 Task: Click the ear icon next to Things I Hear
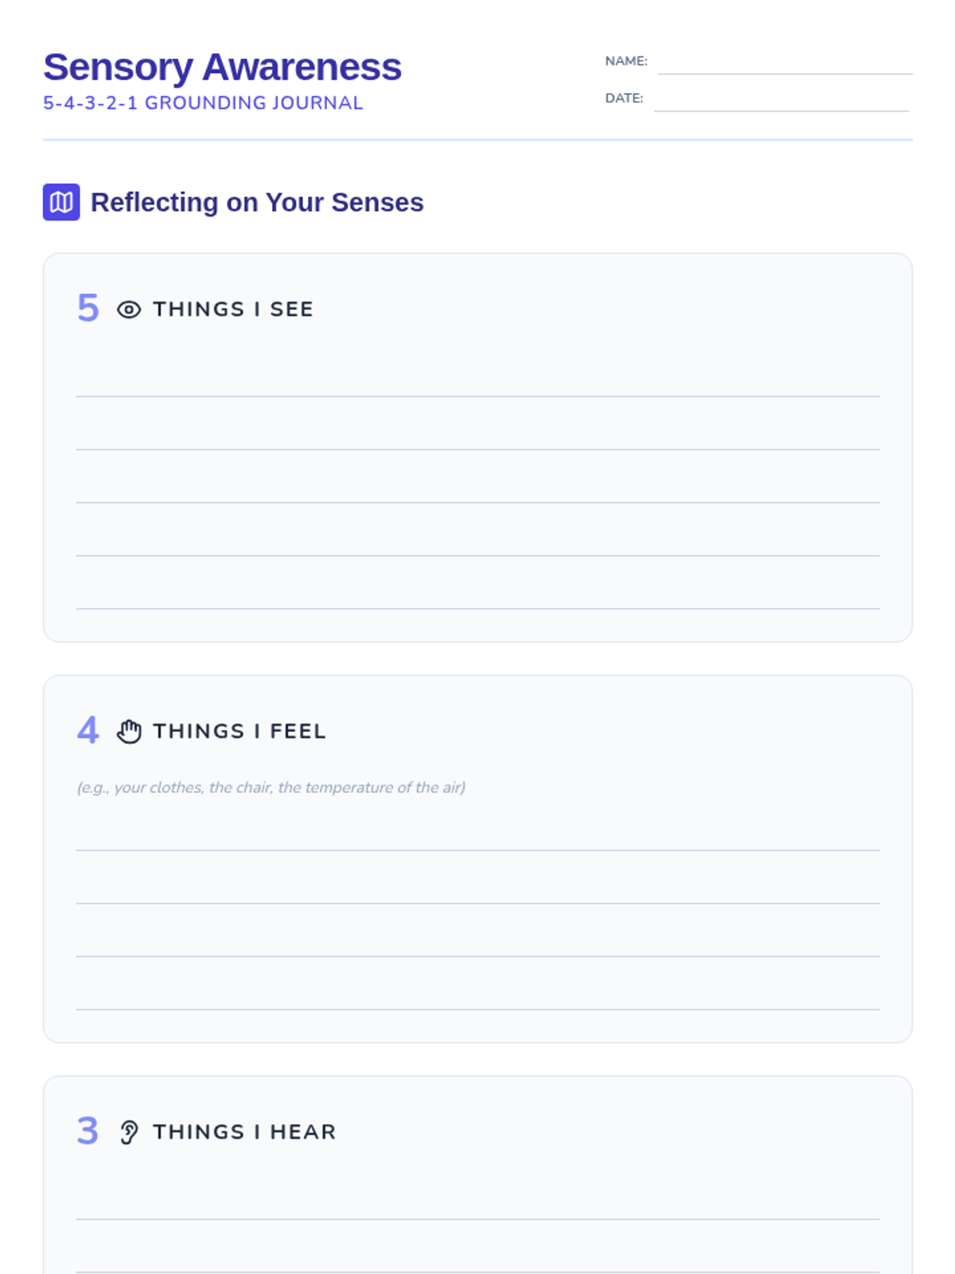(129, 1131)
